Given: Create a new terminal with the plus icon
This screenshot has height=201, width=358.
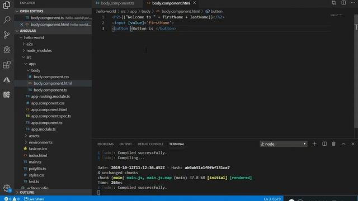Looking at the screenshot, I should (314, 144).
